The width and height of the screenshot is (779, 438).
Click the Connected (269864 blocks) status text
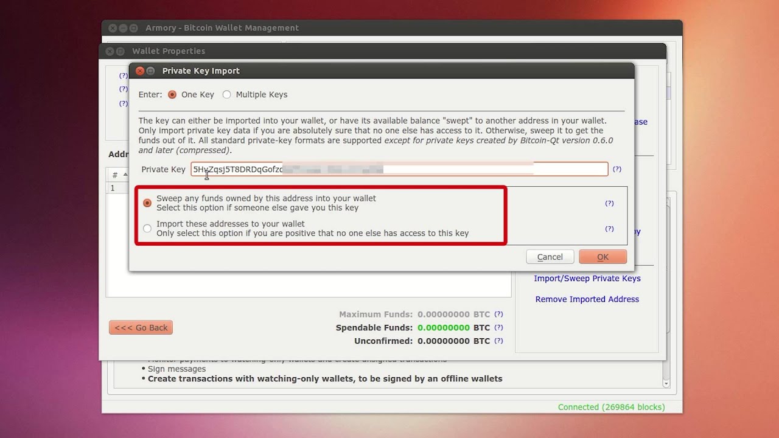pos(611,407)
